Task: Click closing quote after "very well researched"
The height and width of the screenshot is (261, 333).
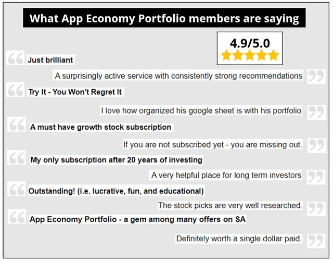Action: tap(316, 207)
